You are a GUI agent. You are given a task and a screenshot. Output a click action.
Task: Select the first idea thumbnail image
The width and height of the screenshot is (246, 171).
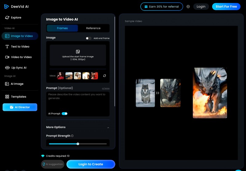pyautogui.click(x=61, y=76)
